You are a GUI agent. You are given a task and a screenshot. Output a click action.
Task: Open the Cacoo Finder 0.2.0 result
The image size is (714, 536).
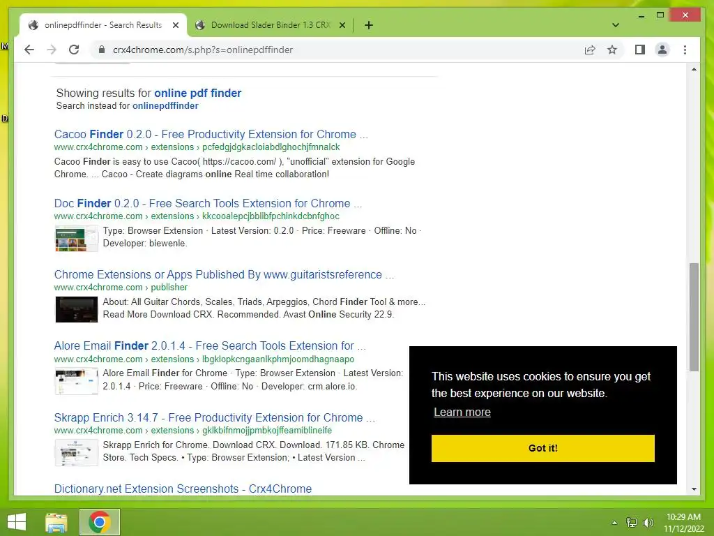[211, 135]
